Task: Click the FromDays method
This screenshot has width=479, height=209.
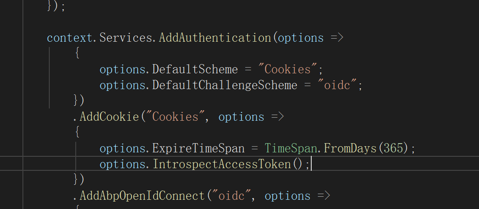Action: click(x=350, y=148)
